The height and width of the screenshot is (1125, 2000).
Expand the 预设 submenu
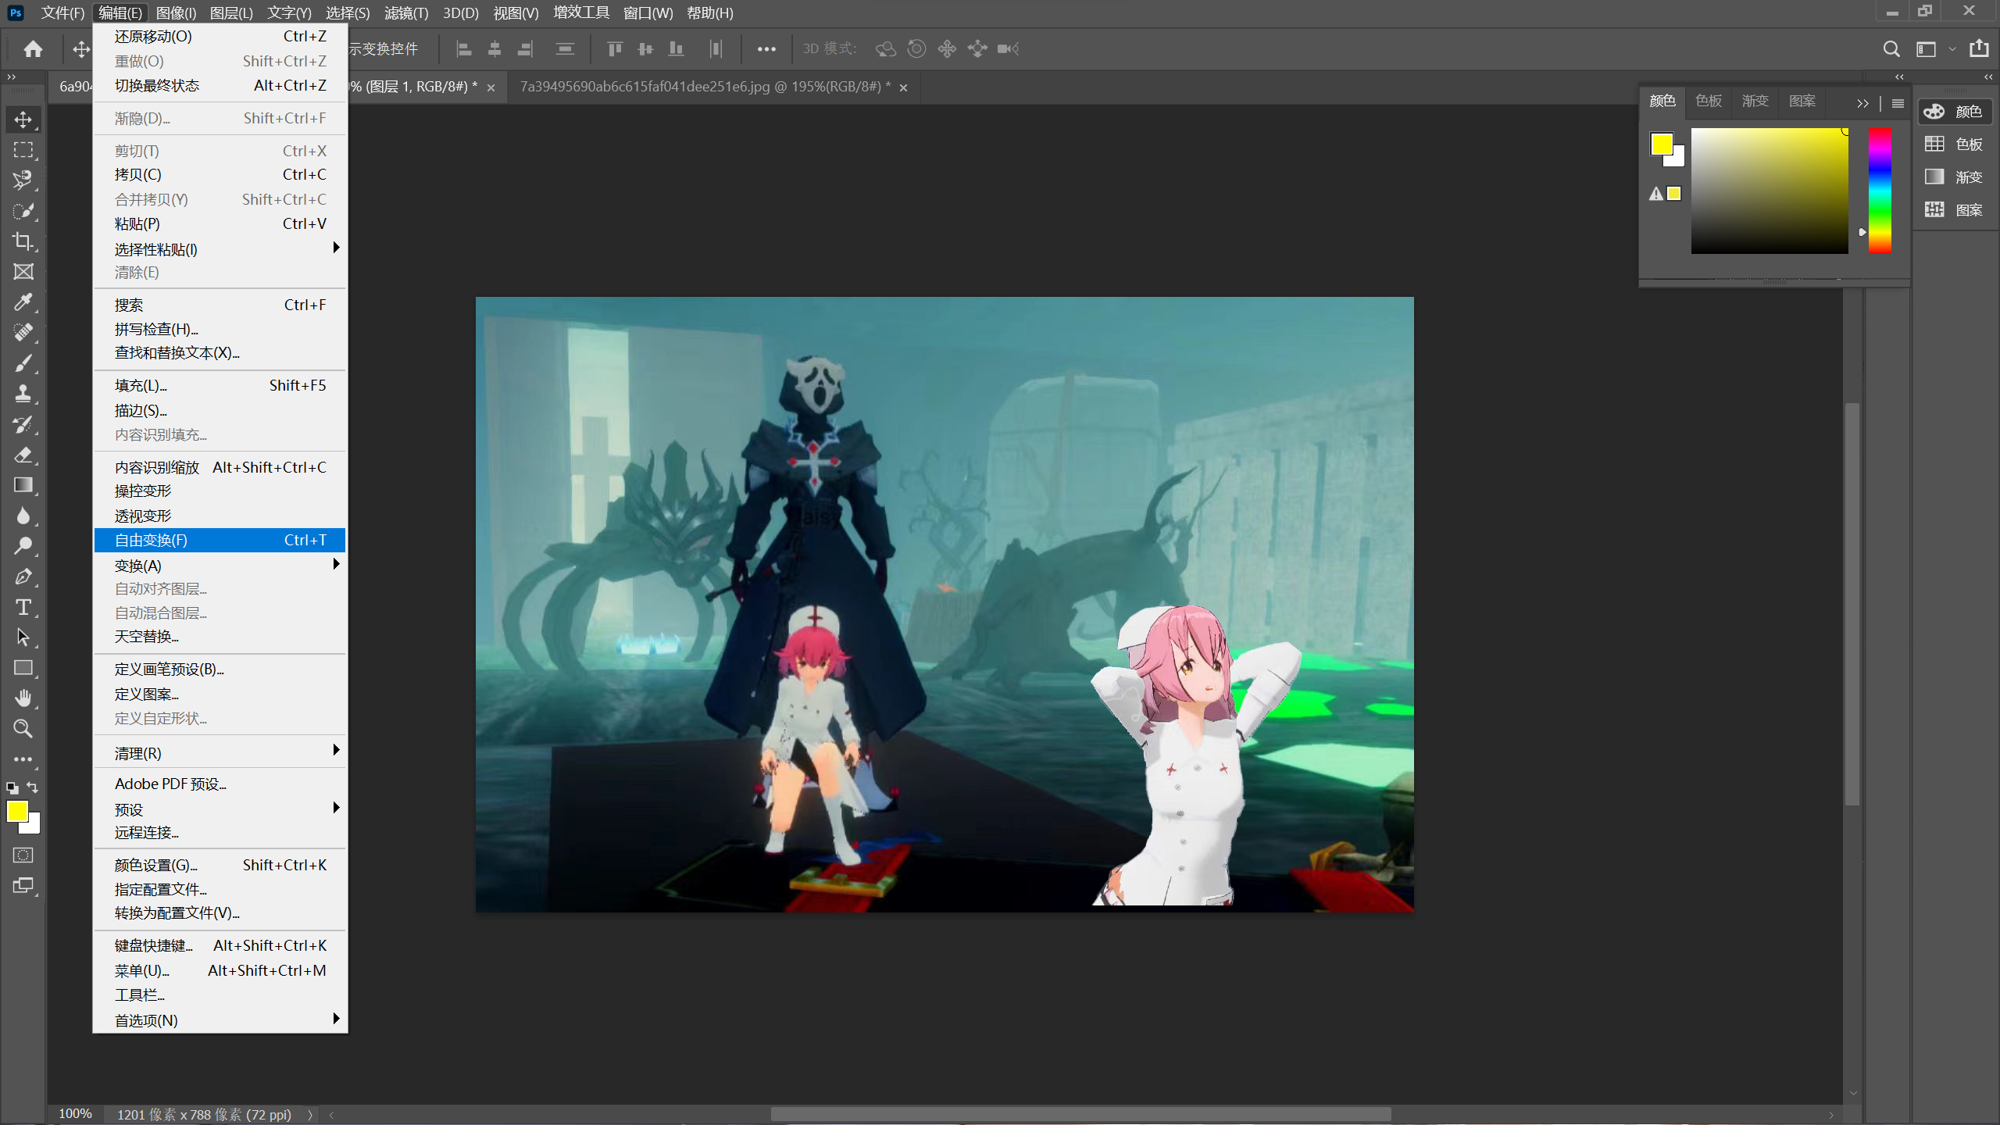click(220, 809)
